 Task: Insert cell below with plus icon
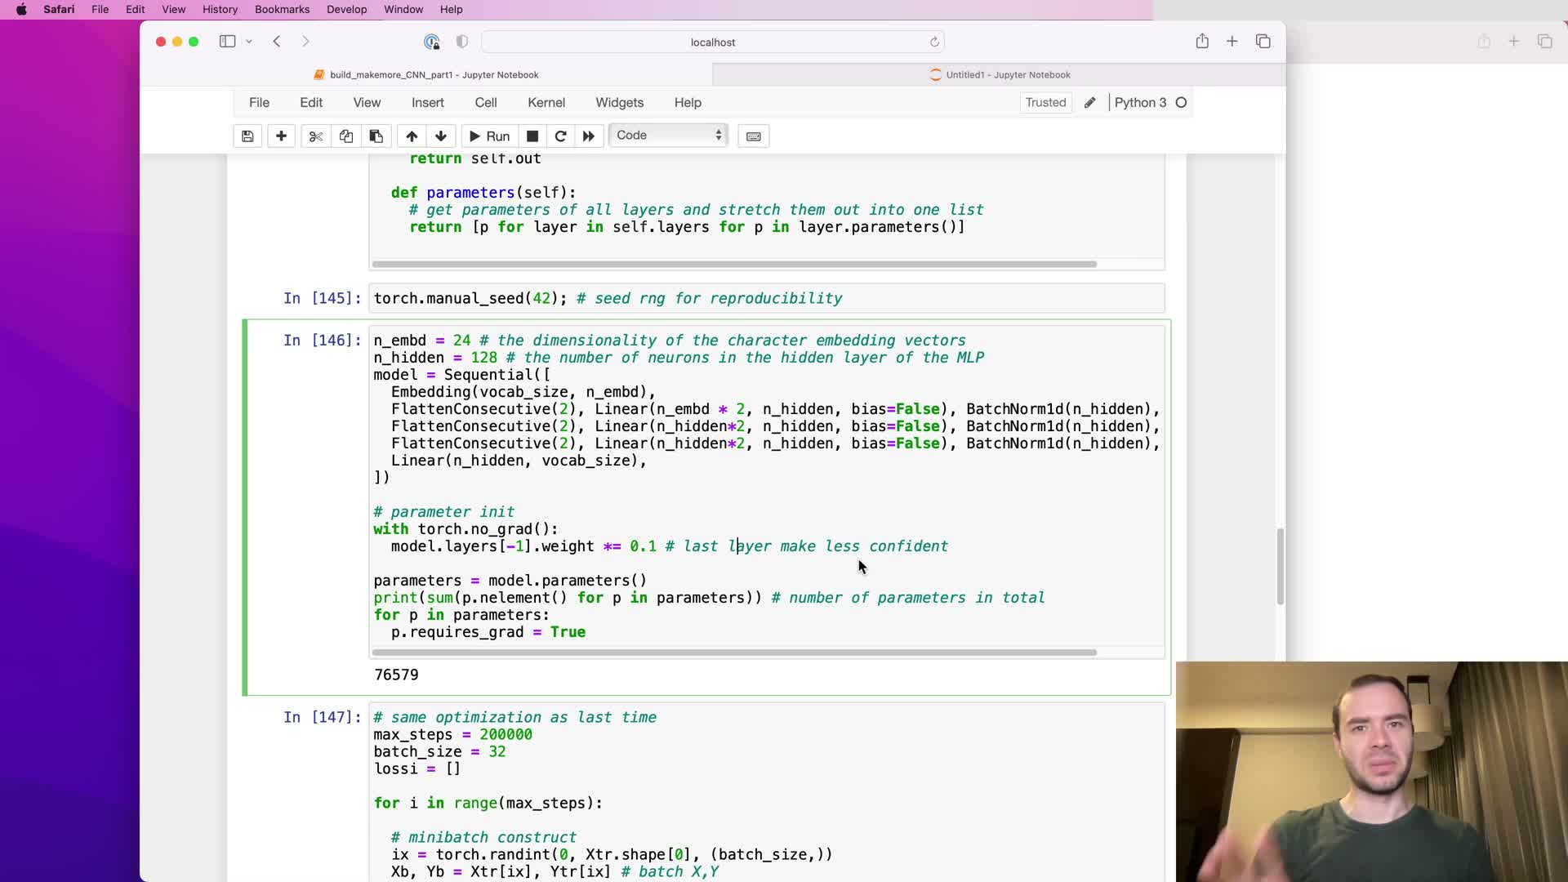click(x=281, y=136)
